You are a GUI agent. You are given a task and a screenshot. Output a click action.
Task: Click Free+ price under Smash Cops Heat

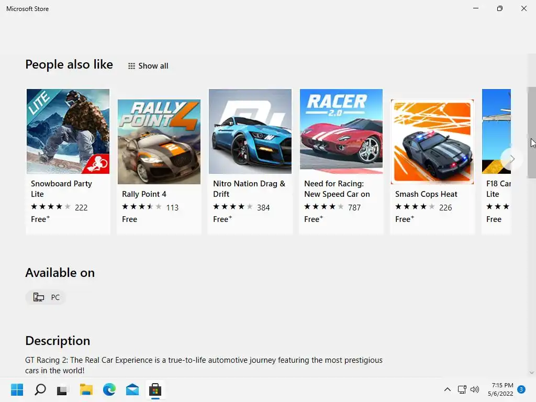click(x=405, y=219)
